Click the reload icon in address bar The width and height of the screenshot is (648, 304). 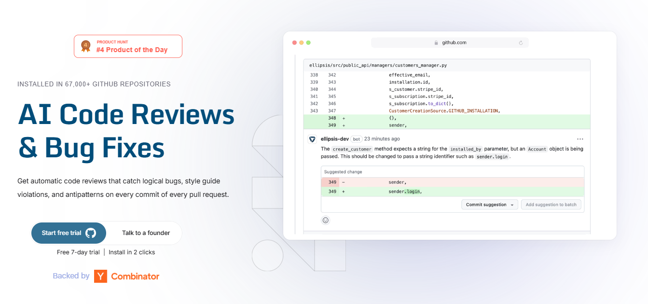[x=521, y=42]
